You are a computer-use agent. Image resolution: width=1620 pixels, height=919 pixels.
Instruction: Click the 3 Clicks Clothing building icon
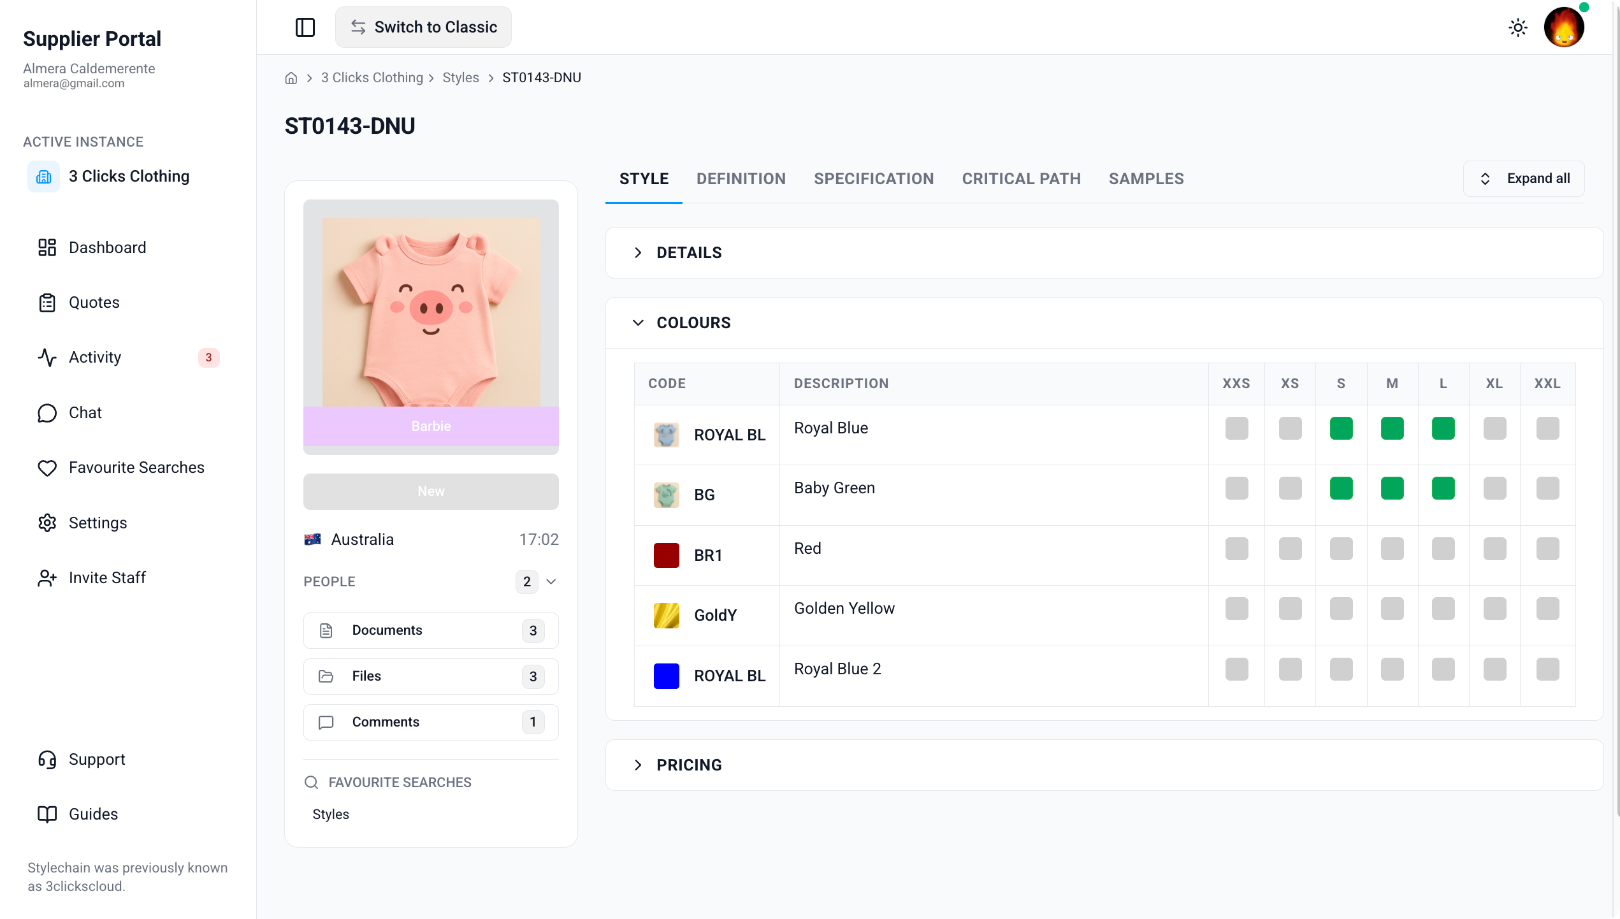(43, 177)
